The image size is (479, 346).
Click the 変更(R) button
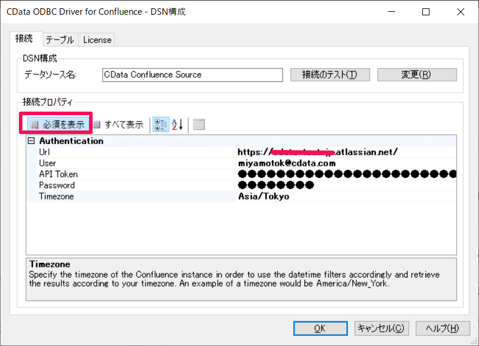[x=417, y=74]
